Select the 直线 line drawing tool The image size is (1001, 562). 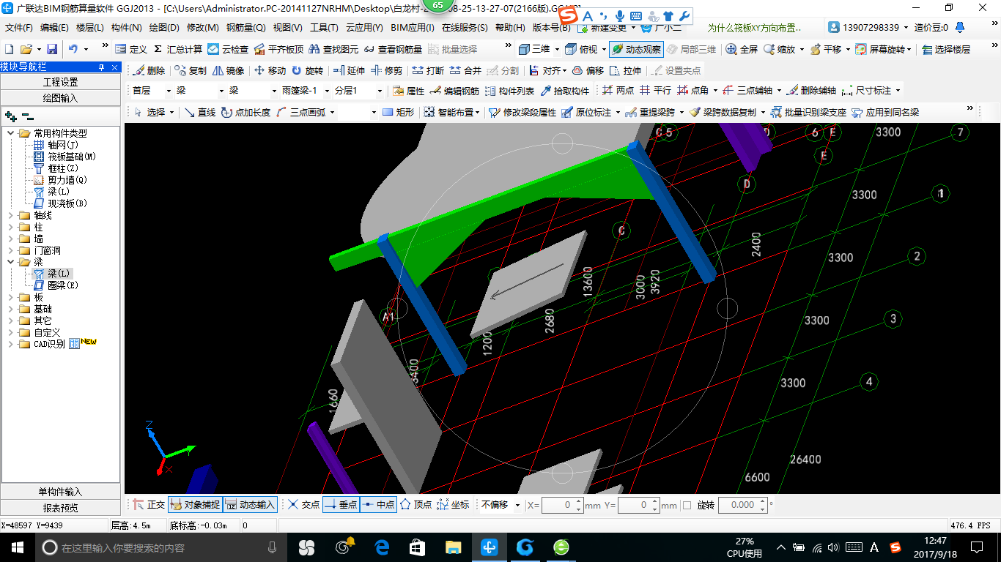199,112
